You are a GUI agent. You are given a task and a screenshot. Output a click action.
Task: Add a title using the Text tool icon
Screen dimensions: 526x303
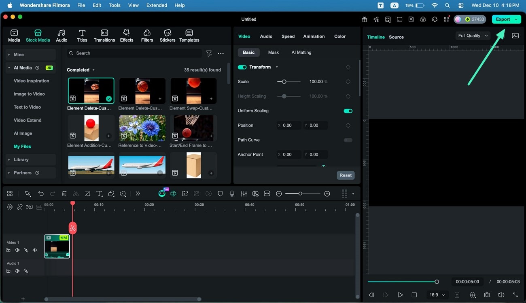(99, 194)
